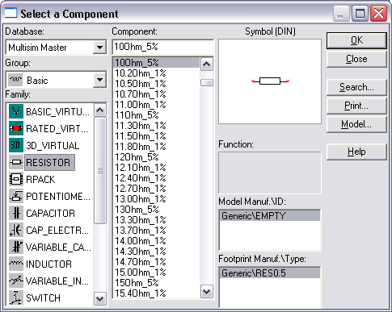Choose the VARIABLE_CAPACITOR family icon
This screenshot has width=392, height=312.
16,247
